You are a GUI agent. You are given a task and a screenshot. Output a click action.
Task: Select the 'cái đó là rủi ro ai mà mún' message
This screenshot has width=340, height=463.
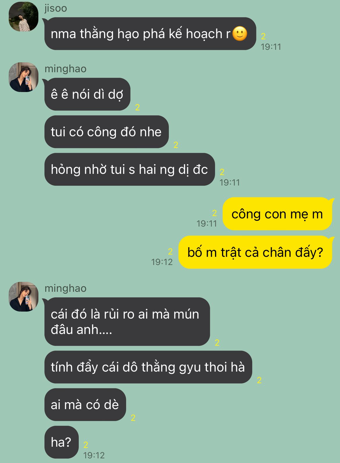point(127,322)
